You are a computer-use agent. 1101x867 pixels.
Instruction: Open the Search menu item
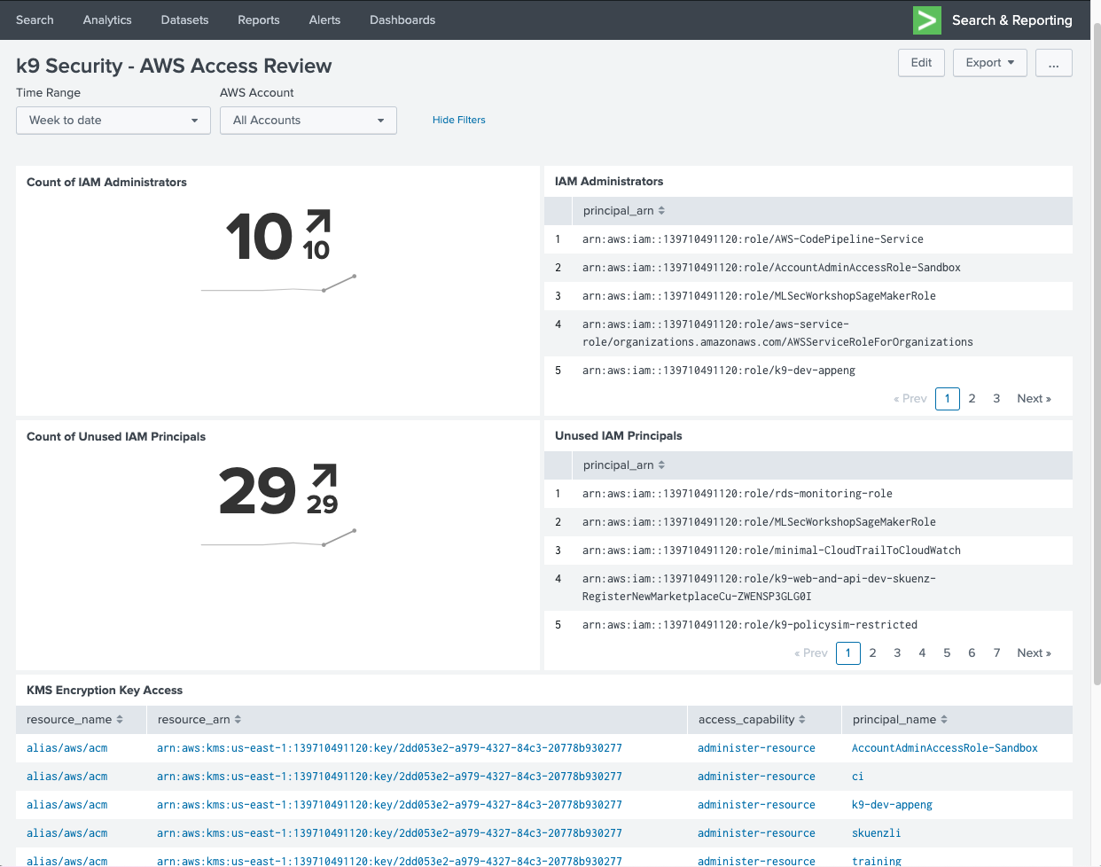(x=35, y=20)
